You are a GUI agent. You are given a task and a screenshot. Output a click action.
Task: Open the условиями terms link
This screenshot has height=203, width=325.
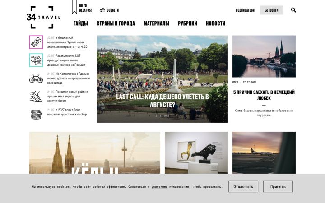(159, 187)
